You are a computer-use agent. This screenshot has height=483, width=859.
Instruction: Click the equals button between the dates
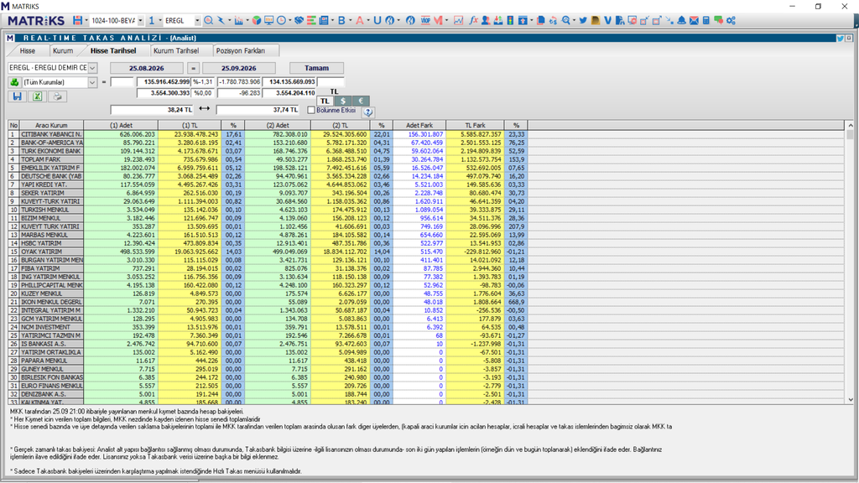(x=193, y=68)
